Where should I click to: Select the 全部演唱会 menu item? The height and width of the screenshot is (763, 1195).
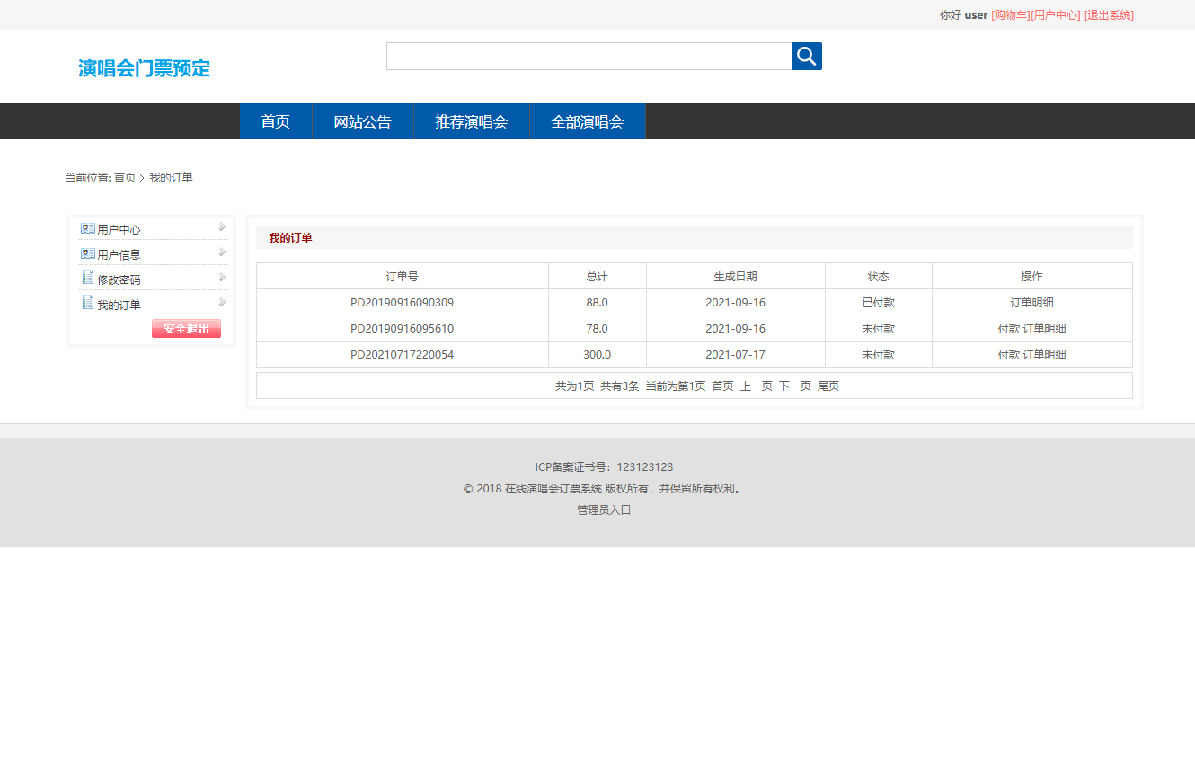pos(587,121)
